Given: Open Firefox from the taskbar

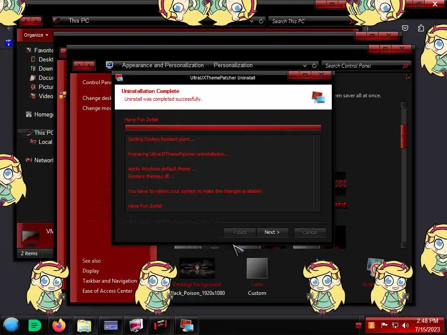Looking at the screenshot, I should pos(59,325).
